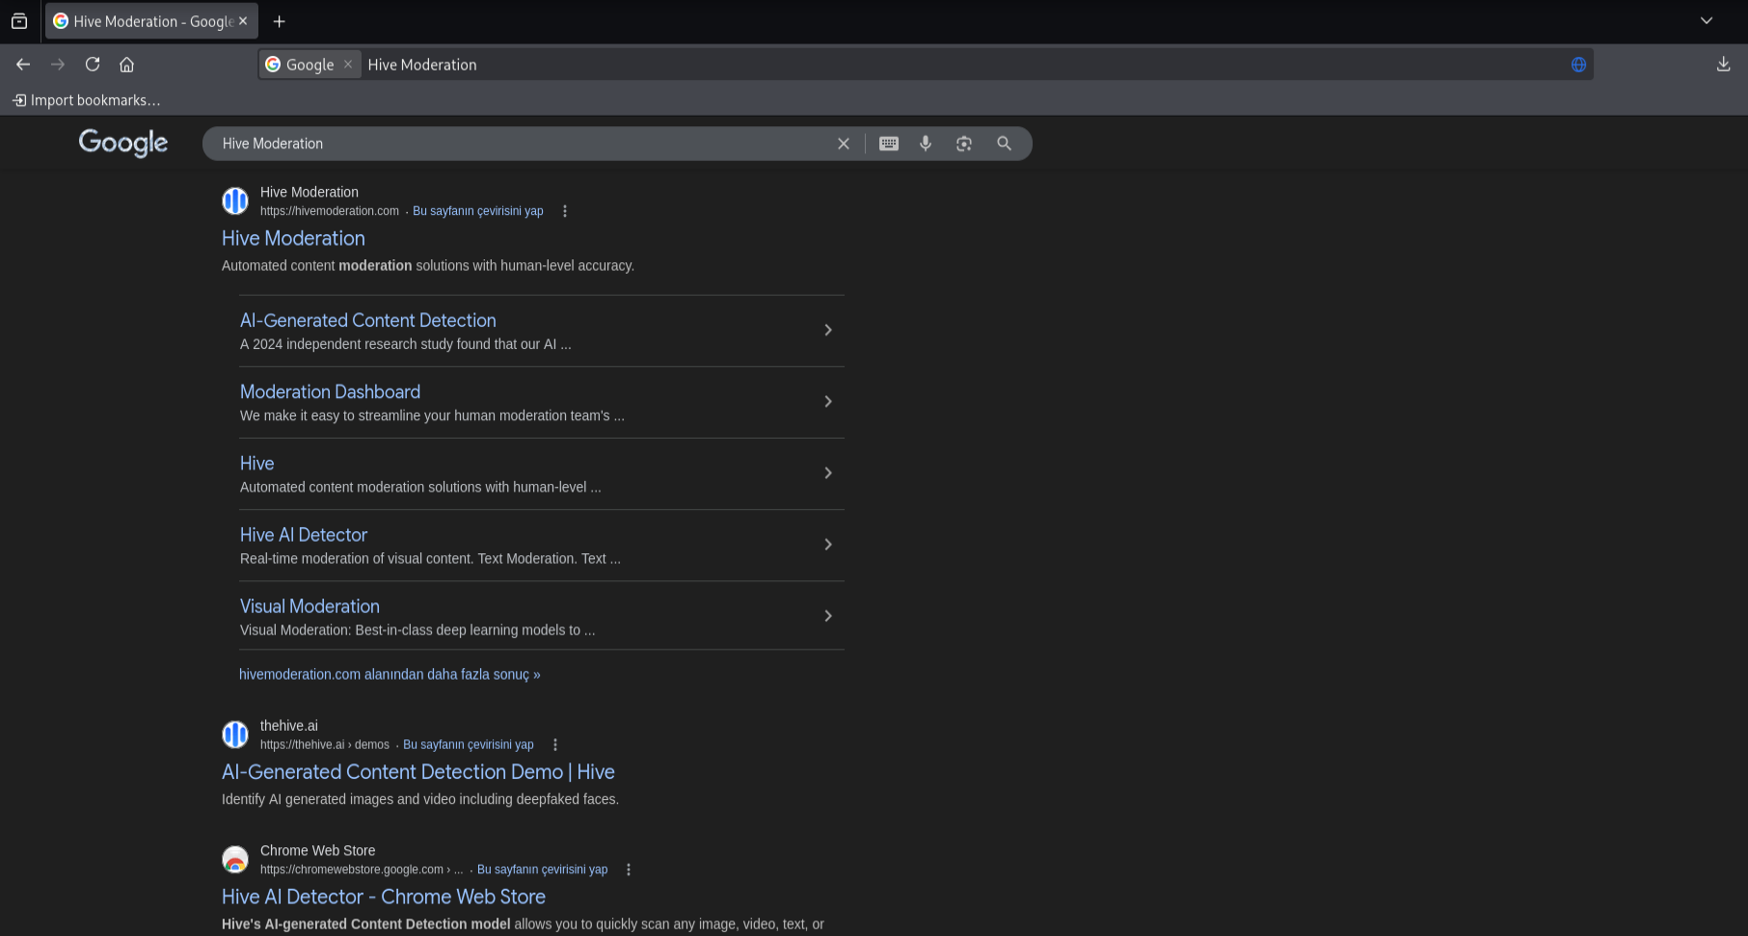The image size is (1748, 936).
Task: Expand chevron next to Hive sitelink
Action: (828, 472)
